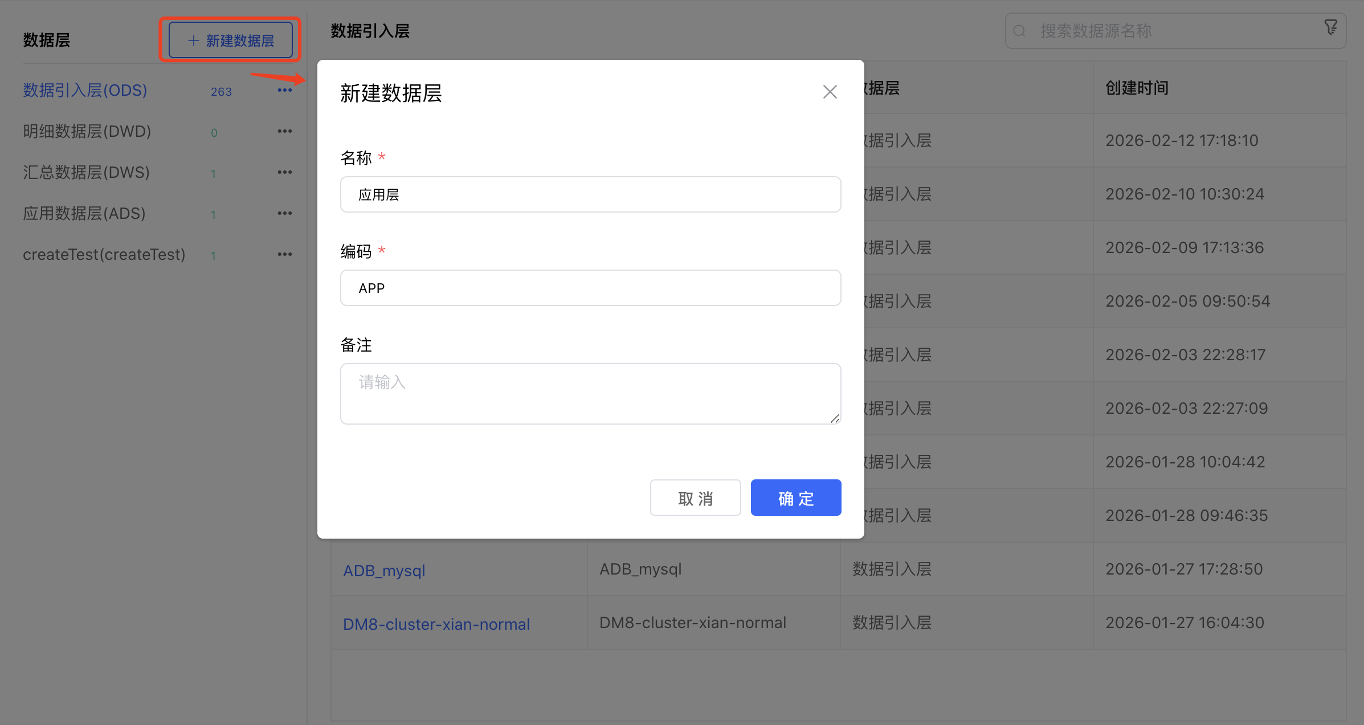
Task: Open the more-options dots for 数据引入层(ODS)
Action: pyautogui.click(x=284, y=91)
